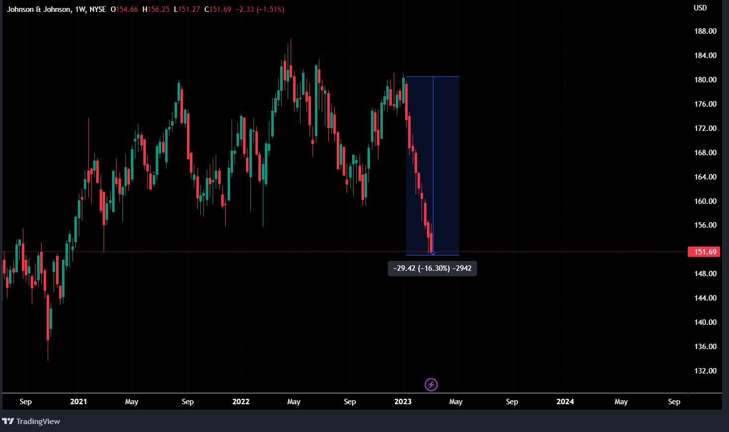
Task: Click the close value C151.69
Action: coord(218,9)
